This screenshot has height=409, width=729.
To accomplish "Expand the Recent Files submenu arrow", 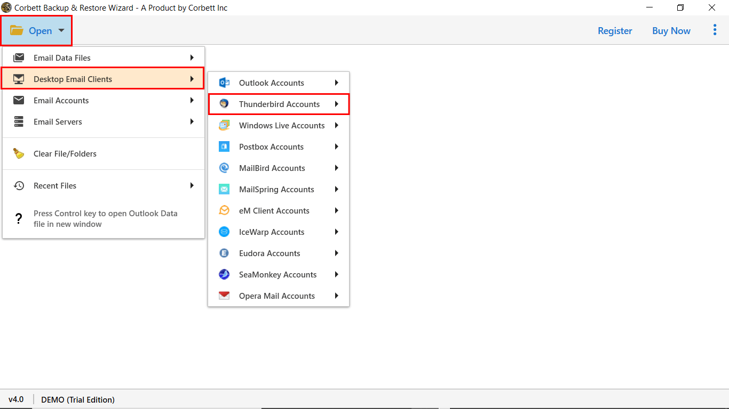I will coord(192,185).
